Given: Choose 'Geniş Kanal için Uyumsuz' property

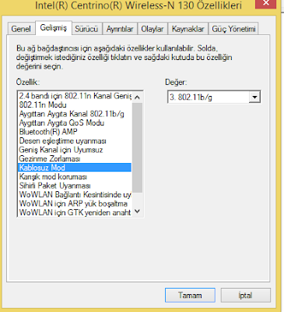Looking at the screenshot, I should pyautogui.click(x=75, y=150).
